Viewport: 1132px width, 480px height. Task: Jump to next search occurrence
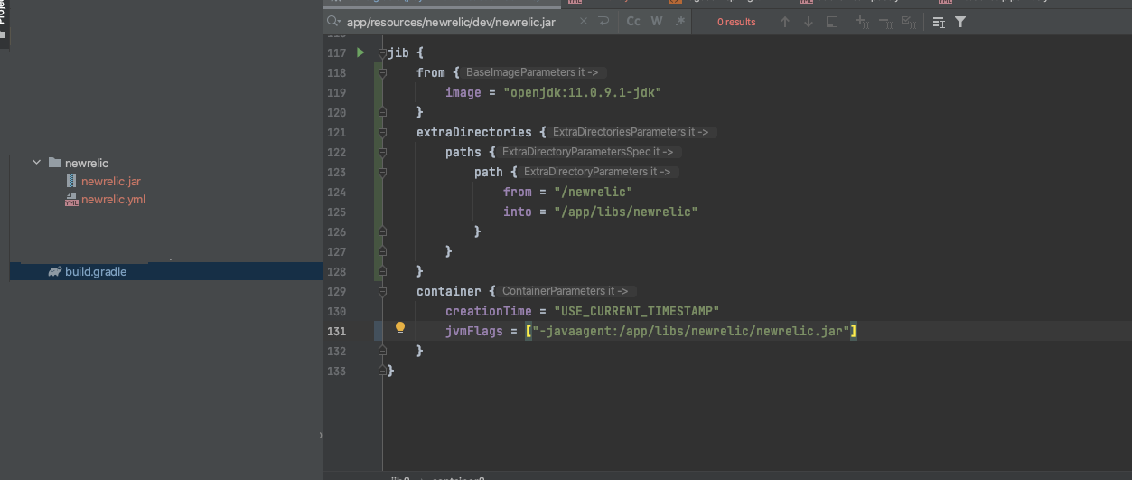pyautogui.click(x=808, y=22)
